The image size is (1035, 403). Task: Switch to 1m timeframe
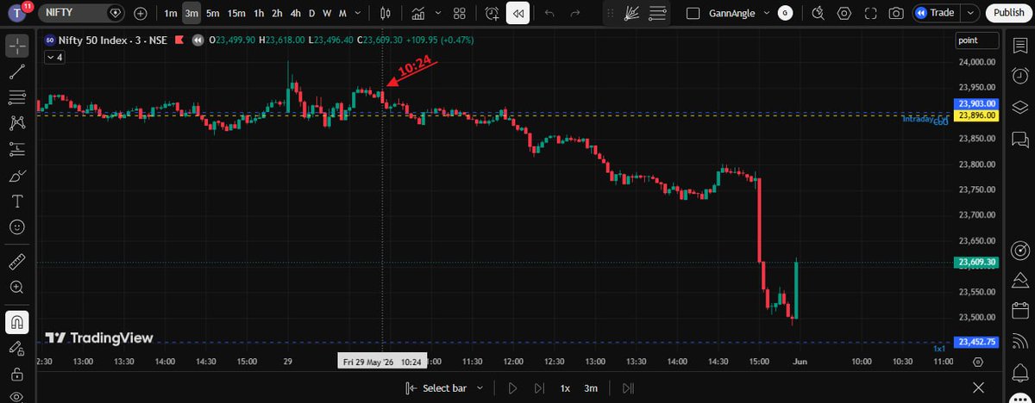pos(171,13)
